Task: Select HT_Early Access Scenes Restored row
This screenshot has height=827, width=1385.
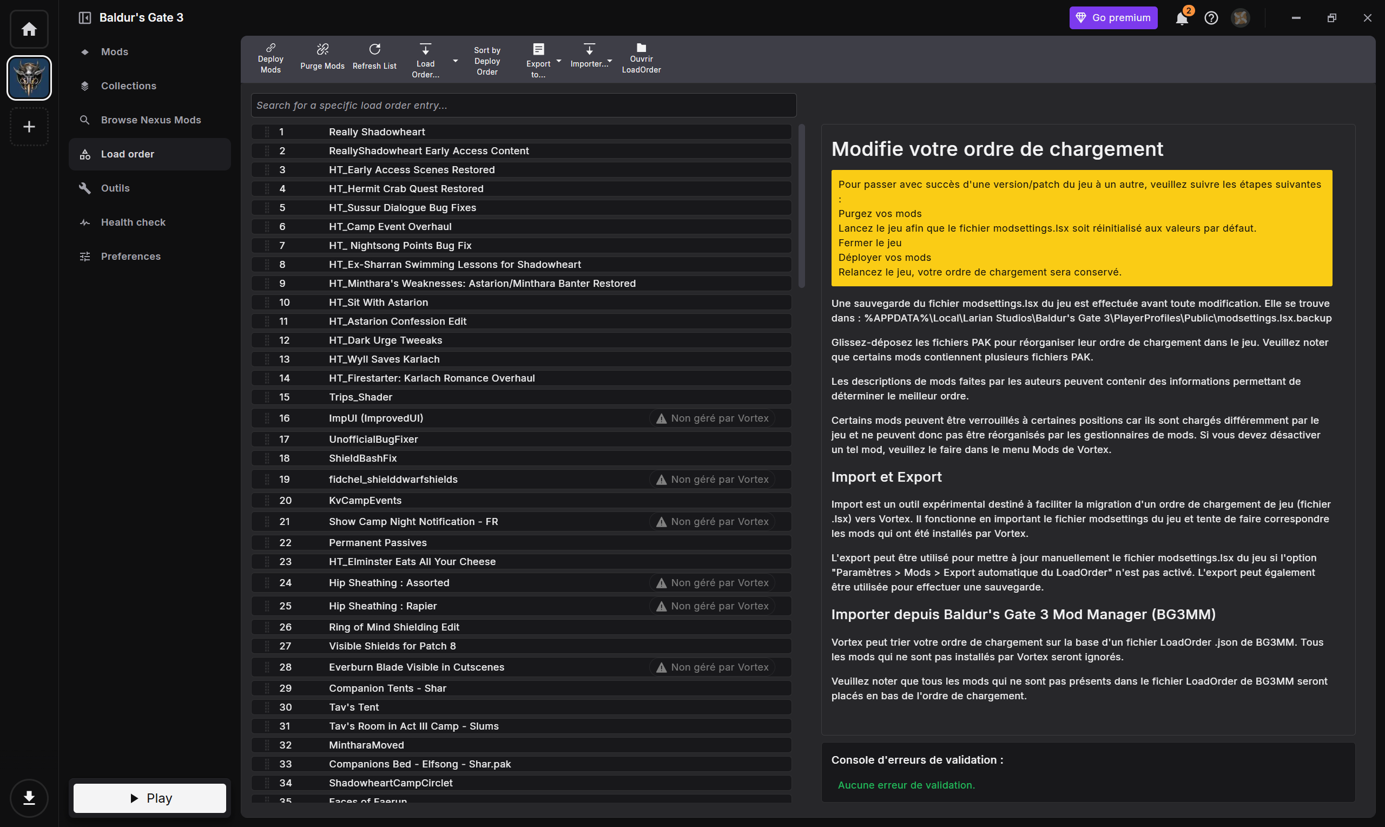Action: click(521, 170)
